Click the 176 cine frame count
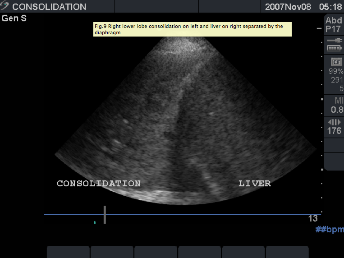 (x=335, y=131)
